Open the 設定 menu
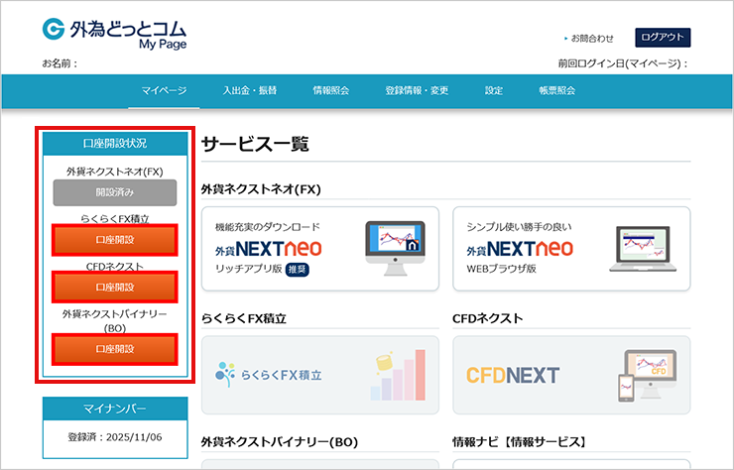The height and width of the screenshot is (470, 734). tap(493, 91)
